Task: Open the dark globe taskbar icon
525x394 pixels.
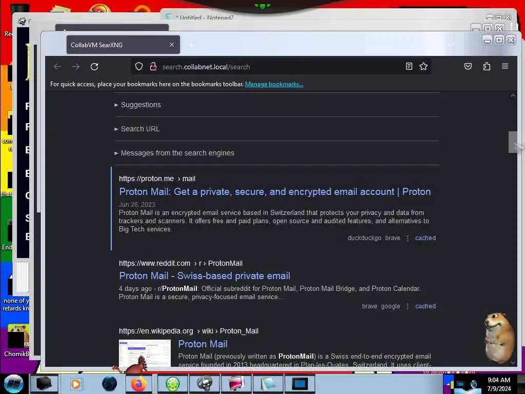Action: (110, 384)
